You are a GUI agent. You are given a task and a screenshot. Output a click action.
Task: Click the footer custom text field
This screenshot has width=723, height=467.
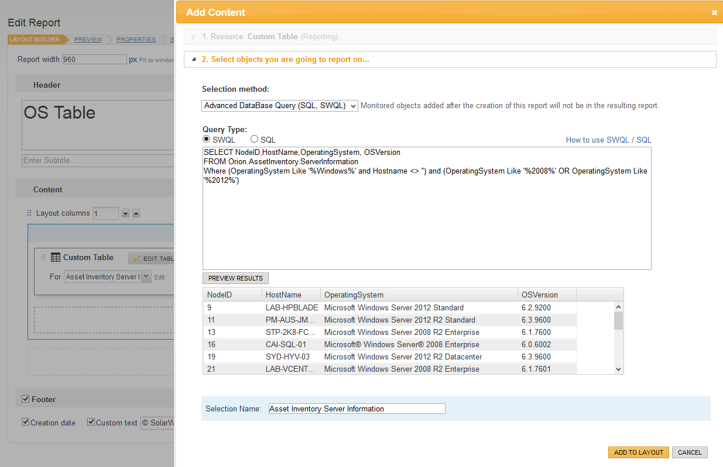[x=157, y=423]
